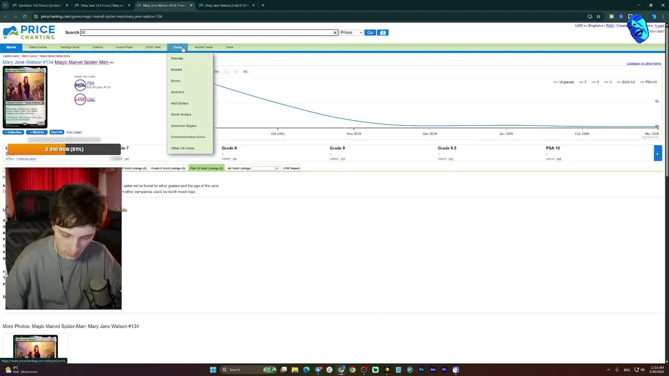Bookmark this page with the star icon
Screen dimensions: 669x376
[x=598, y=16]
